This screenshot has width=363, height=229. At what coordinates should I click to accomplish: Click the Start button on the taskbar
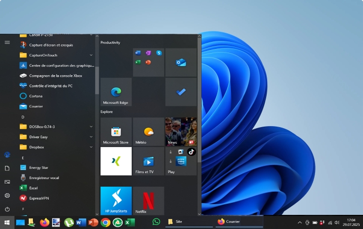point(7,222)
